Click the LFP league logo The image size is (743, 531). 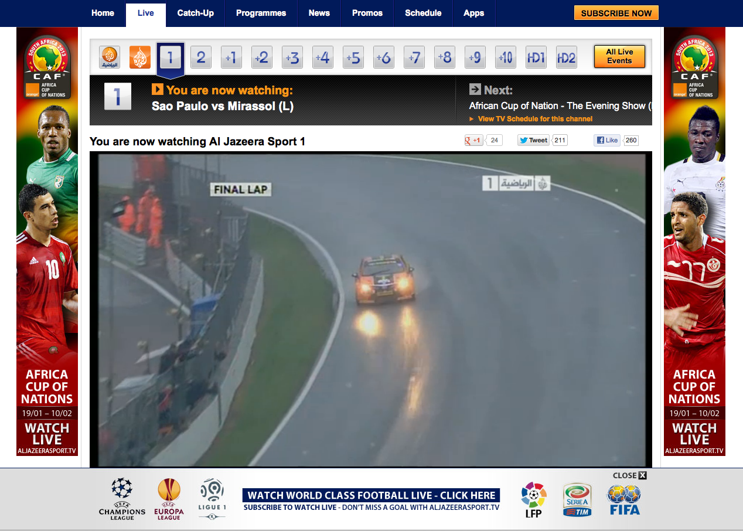534,500
